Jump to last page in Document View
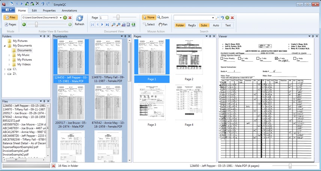 (107, 25)
